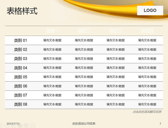Select row label 类别 07

point(21,95)
